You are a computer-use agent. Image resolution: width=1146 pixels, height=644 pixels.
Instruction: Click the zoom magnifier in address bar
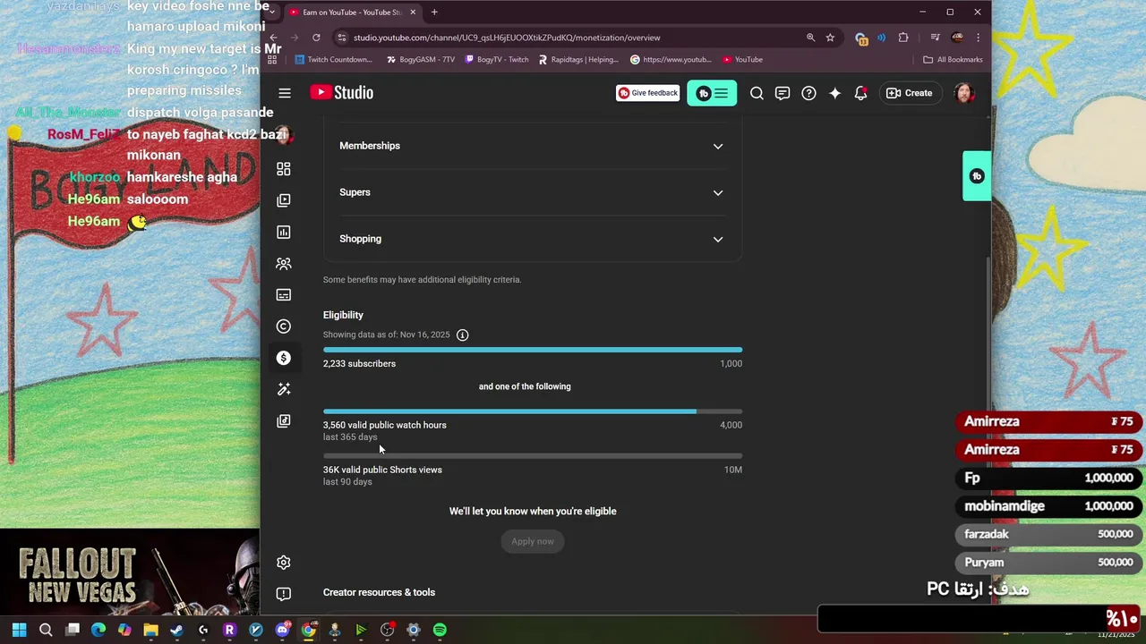(x=810, y=38)
